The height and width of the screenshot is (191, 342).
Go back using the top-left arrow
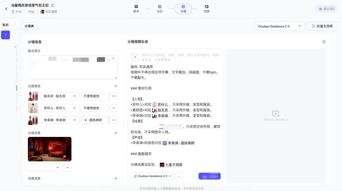tap(6, 9)
